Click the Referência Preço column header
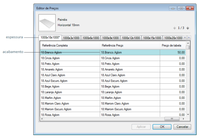The image size is (206, 139). point(130,46)
